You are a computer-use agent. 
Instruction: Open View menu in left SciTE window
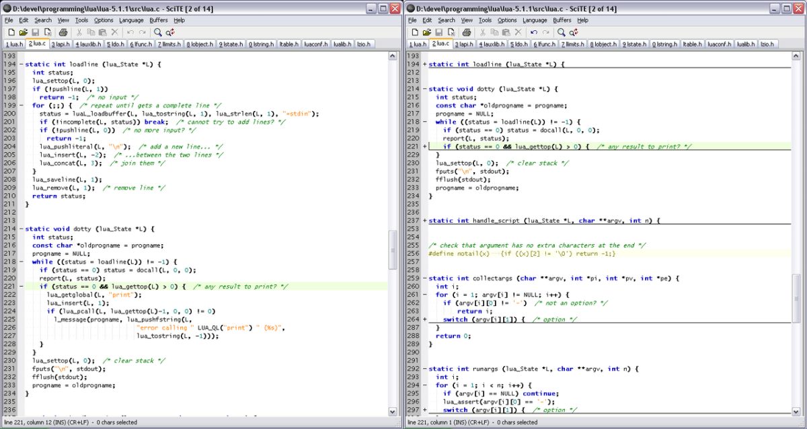click(x=63, y=20)
